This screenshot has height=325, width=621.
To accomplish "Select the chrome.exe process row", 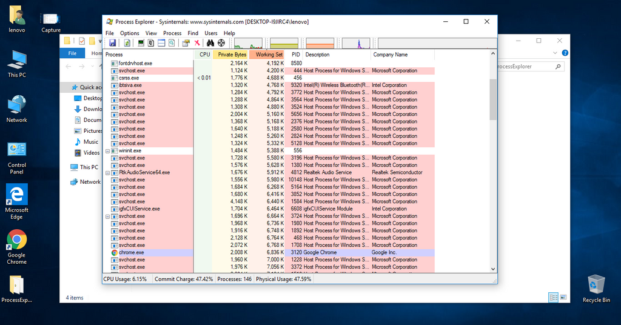I will (269, 253).
